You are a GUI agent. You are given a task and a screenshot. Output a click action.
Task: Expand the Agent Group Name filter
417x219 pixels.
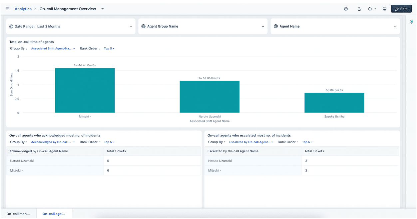click(x=203, y=27)
